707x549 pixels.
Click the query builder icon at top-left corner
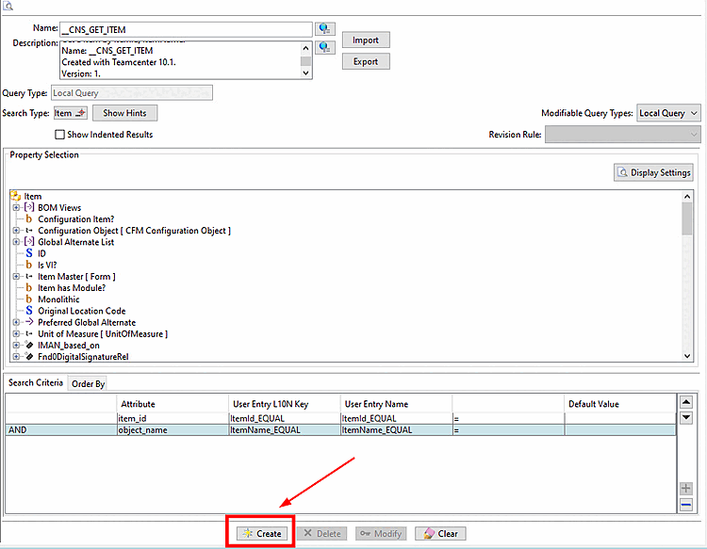click(8, 6)
